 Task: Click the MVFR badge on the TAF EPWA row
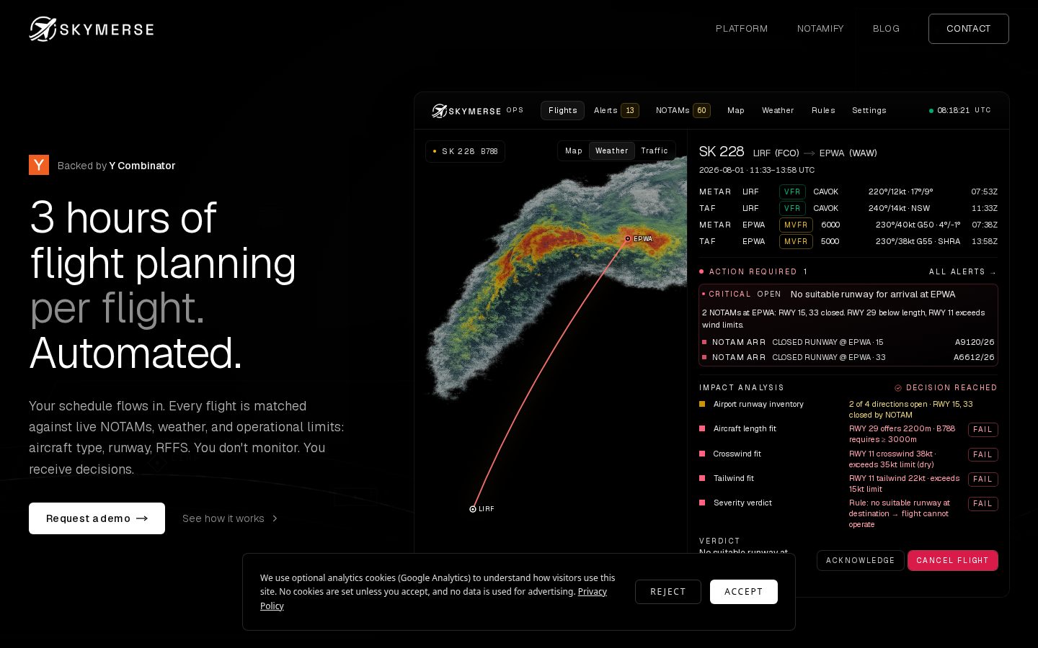point(796,241)
